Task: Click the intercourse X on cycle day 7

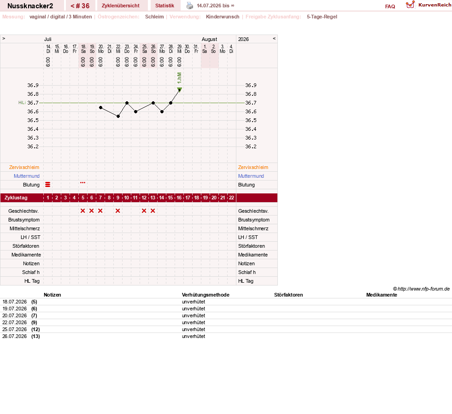Action: point(100,211)
